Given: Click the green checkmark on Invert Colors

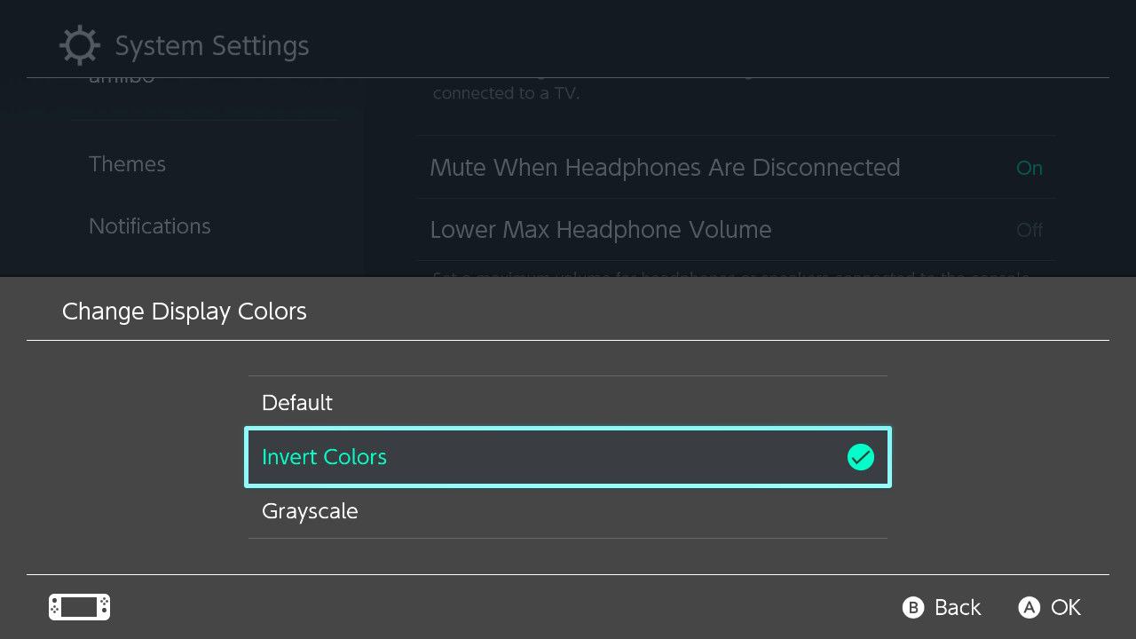Looking at the screenshot, I should (860, 457).
